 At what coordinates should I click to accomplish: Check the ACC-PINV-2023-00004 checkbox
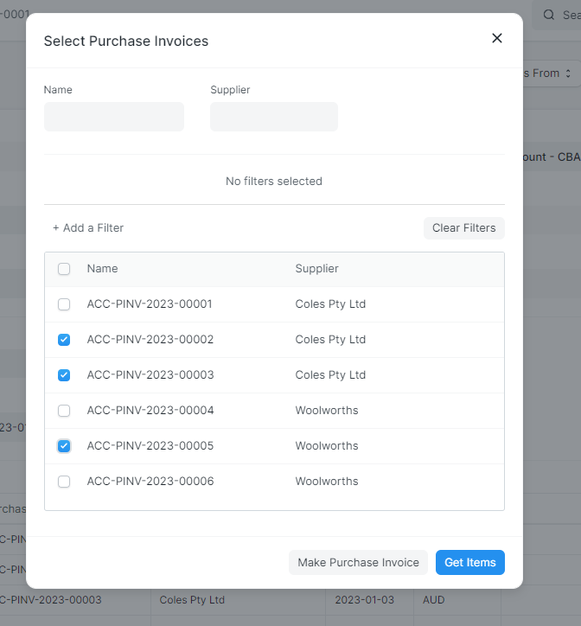coord(64,411)
